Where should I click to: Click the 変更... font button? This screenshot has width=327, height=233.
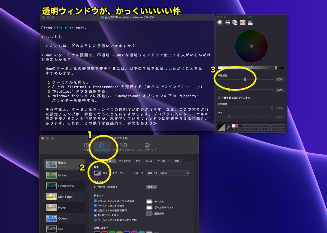tap(151, 187)
